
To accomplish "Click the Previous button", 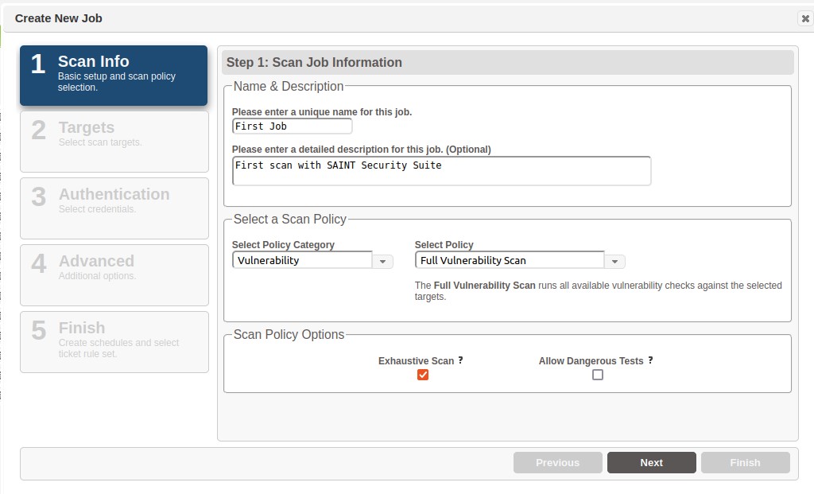I will tap(557, 462).
